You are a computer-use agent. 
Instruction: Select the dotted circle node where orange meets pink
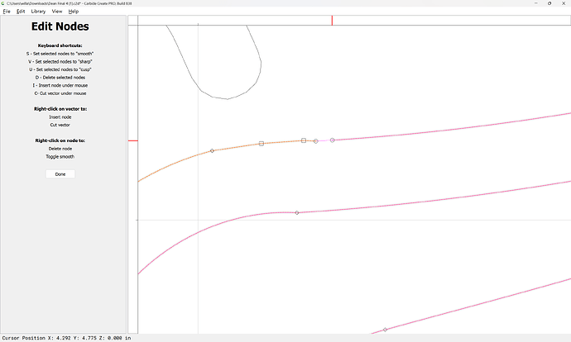[x=333, y=140]
